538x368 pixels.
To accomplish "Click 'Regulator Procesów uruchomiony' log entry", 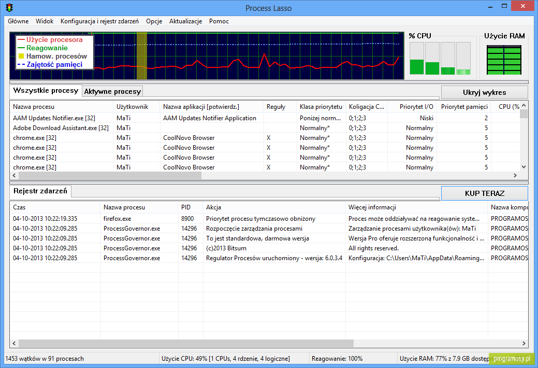I will coord(274,259).
